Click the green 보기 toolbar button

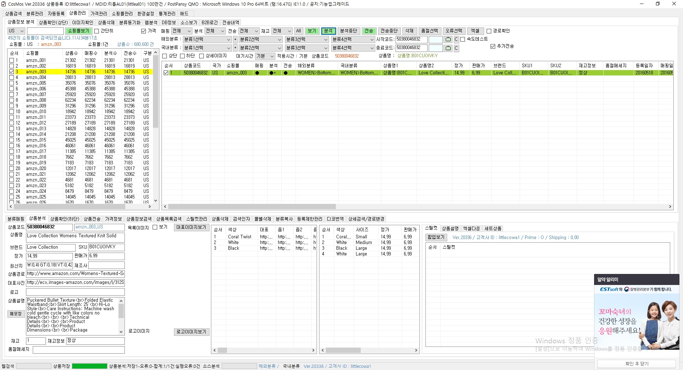coord(312,31)
